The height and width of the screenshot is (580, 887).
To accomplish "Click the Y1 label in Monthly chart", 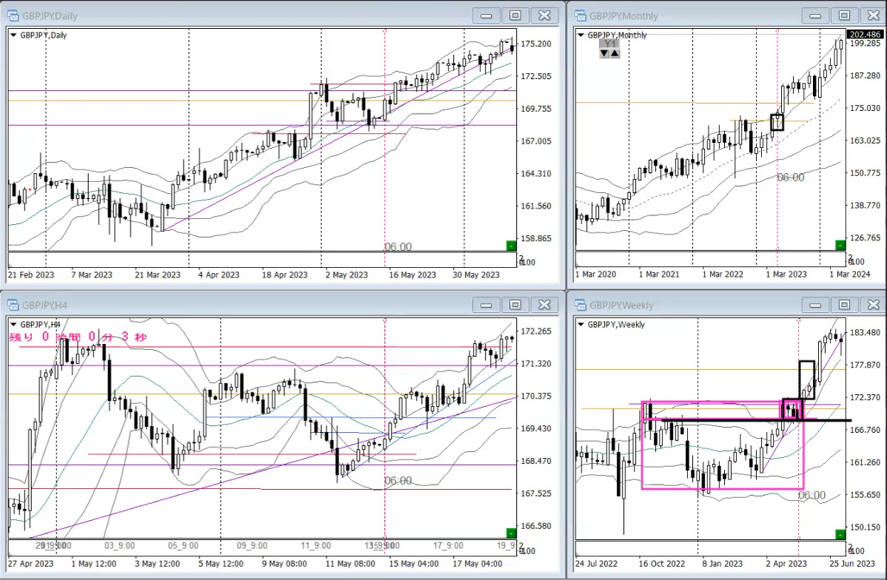I will (610, 44).
